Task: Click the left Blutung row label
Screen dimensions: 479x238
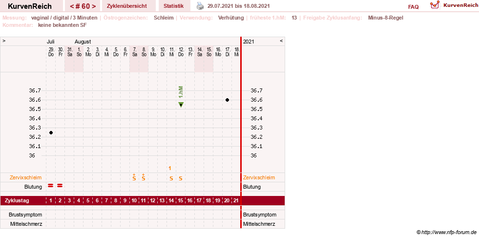Action: [33, 187]
